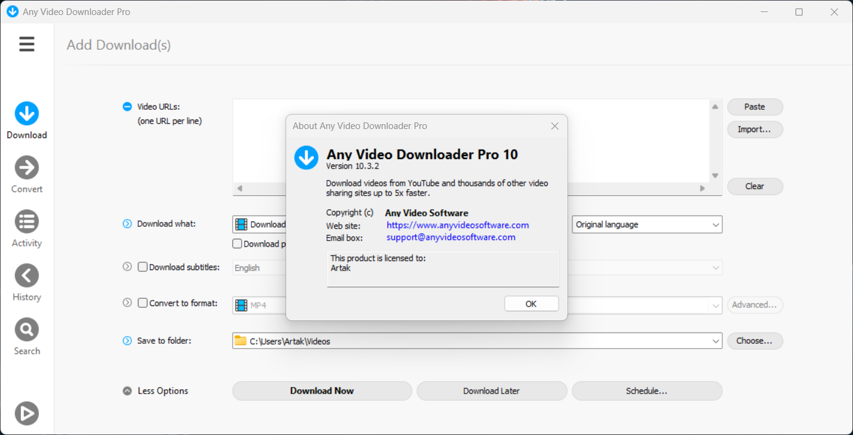Open the Search section

click(27, 337)
